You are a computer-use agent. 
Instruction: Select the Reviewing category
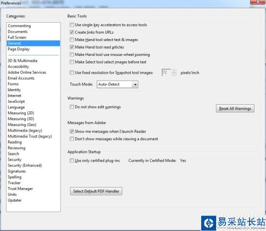click(x=33, y=148)
